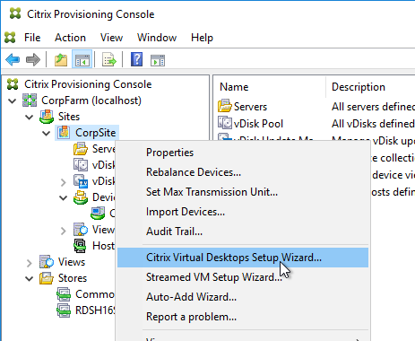415x341 pixels.
Task: Toggle the Show/Hide Console Tree icon
Action: click(x=82, y=59)
